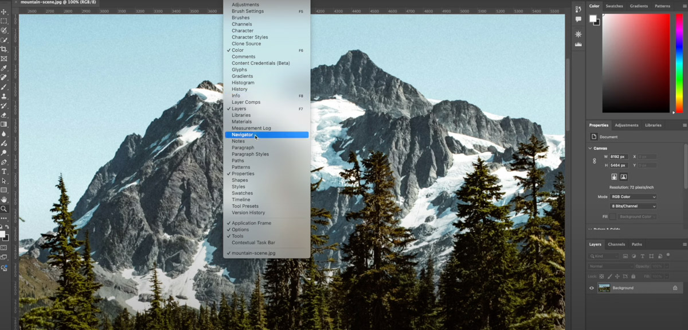Select mountain-scene.jpg in the Window menu
The image size is (688, 330).
click(266, 253)
